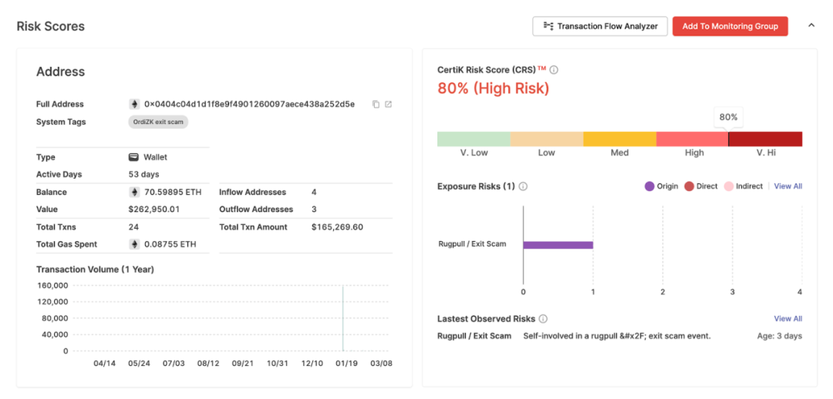Toggle the Indirect legend filter

pos(742,186)
